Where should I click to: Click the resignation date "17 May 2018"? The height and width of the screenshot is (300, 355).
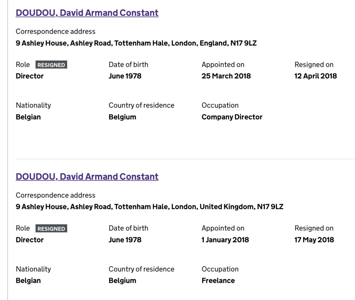coord(314,240)
